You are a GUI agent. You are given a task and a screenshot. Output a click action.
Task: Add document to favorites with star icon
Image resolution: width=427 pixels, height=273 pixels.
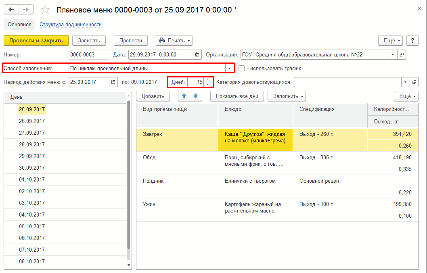pos(45,10)
